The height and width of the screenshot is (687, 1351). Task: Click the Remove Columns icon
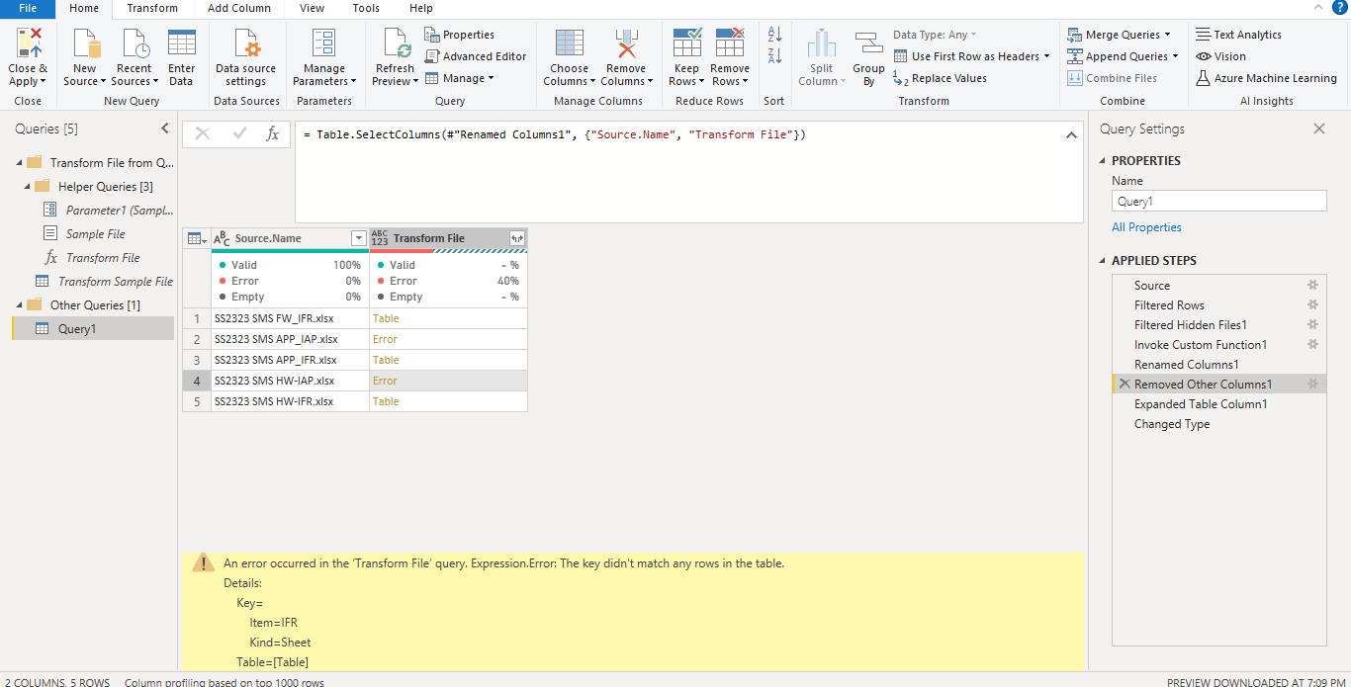tap(625, 43)
